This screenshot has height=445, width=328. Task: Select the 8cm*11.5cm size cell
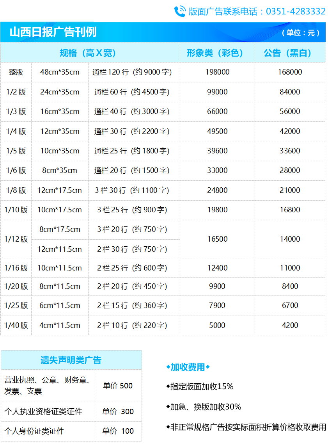[x=60, y=287]
